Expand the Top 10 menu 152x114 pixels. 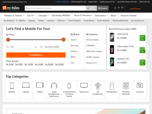tap(31, 15)
